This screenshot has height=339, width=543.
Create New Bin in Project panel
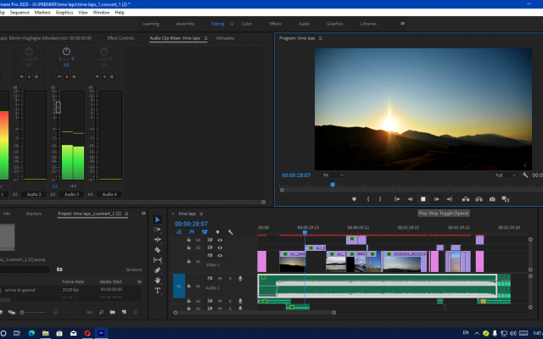[x=113, y=312]
